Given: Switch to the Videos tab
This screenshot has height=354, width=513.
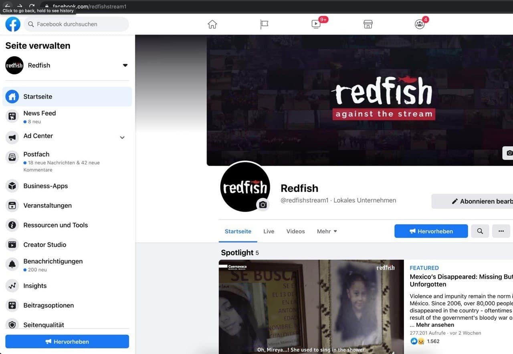Looking at the screenshot, I should pos(296,231).
